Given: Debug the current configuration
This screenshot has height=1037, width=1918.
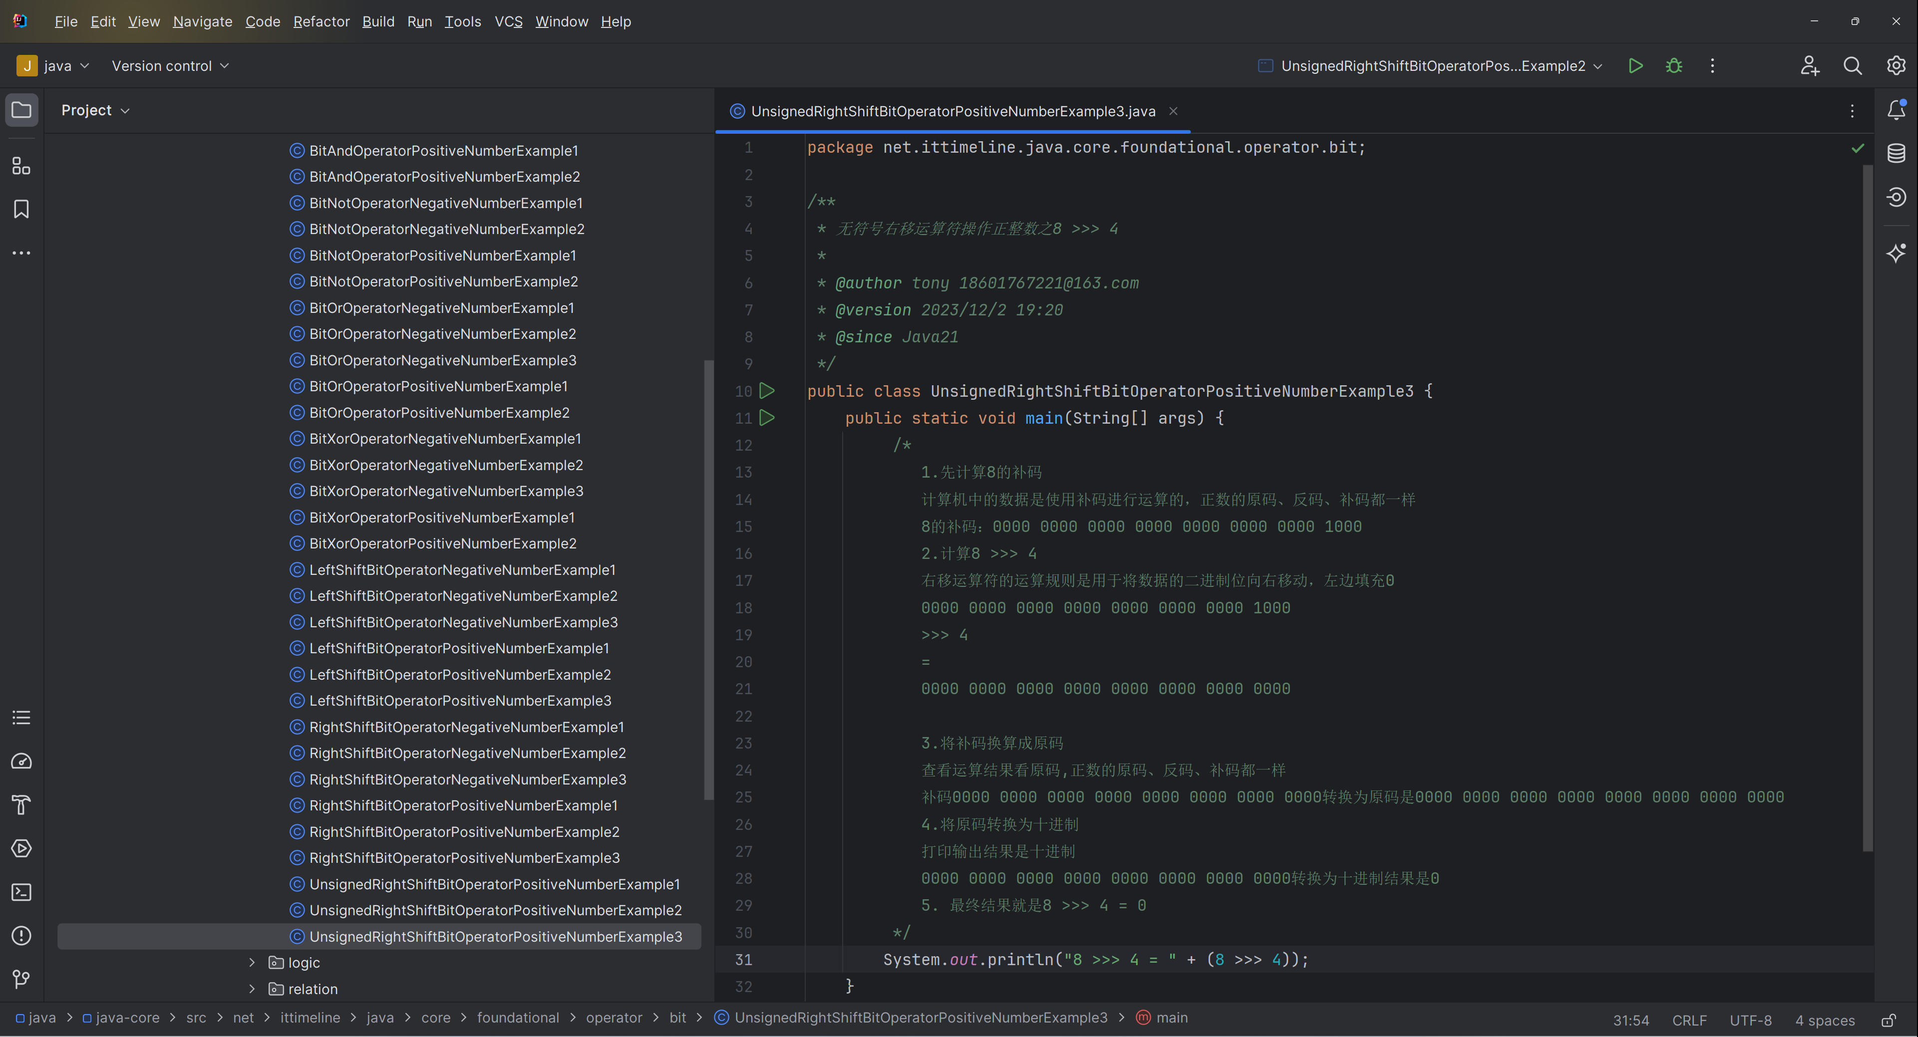Looking at the screenshot, I should (x=1674, y=65).
